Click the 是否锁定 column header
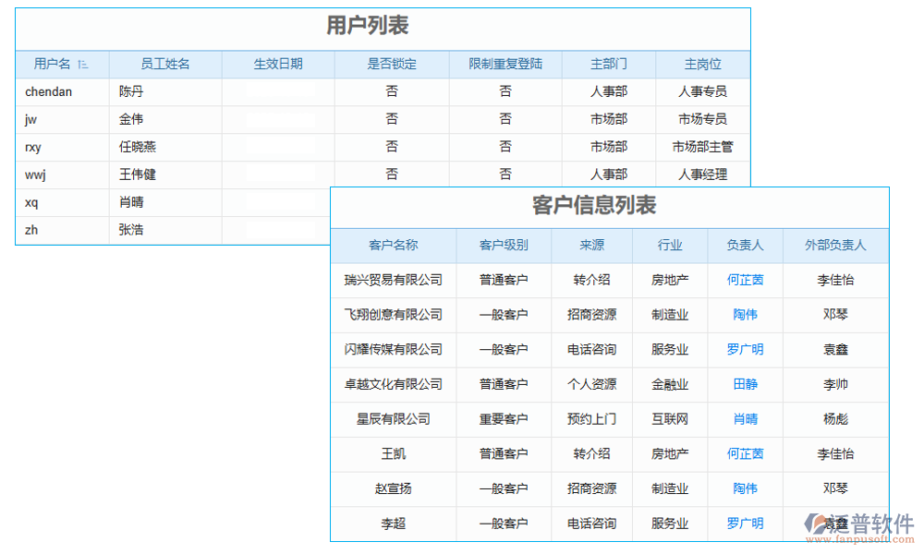The height and width of the screenshot is (554, 924). (x=392, y=64)
